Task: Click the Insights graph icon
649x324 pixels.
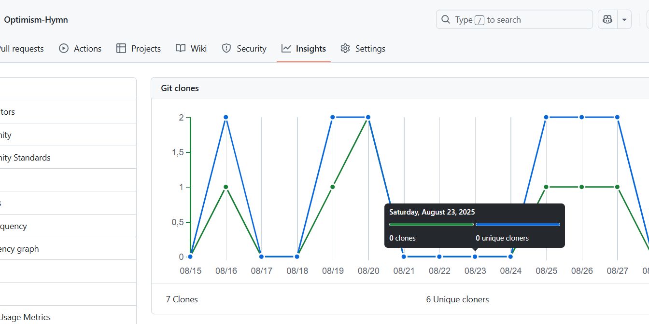Action: coord(286,48)
